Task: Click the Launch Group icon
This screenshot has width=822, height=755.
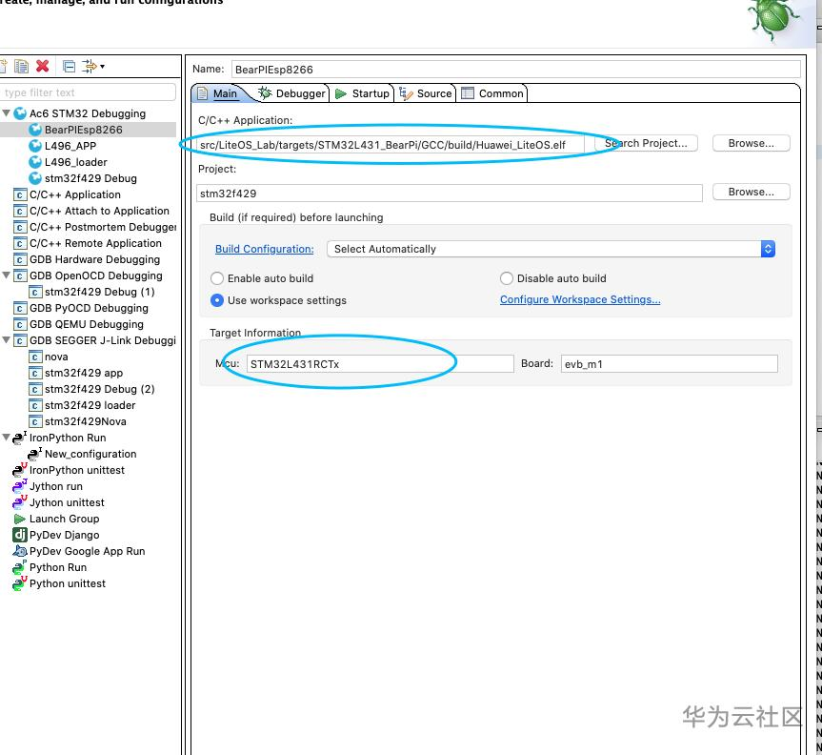Action: [19, 519]
